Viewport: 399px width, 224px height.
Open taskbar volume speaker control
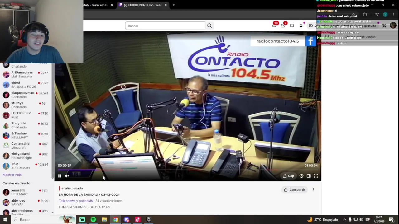pyautogui.click(x=361, y=220)
